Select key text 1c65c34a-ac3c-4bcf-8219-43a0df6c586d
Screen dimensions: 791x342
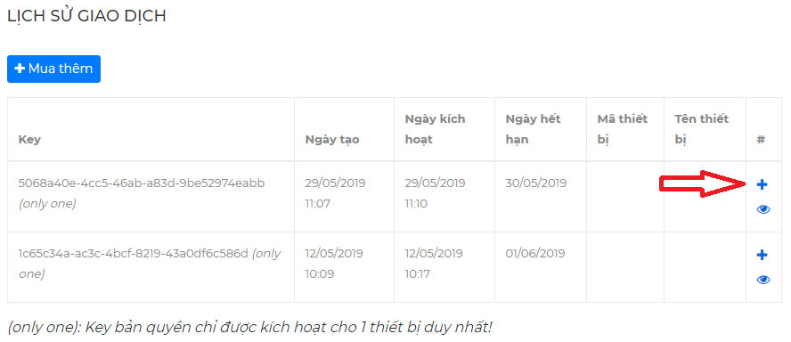coord(134,253)
